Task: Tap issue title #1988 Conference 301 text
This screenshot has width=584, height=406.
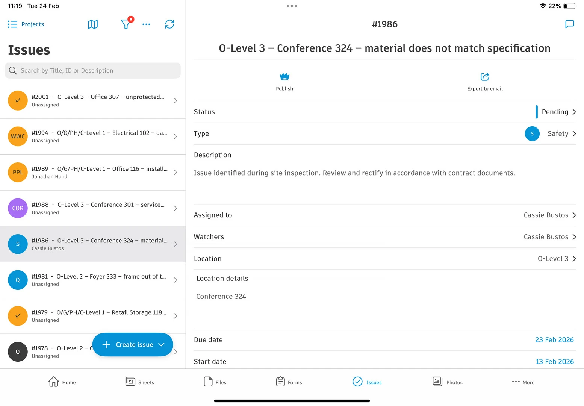Action: (x=98, y=205)
